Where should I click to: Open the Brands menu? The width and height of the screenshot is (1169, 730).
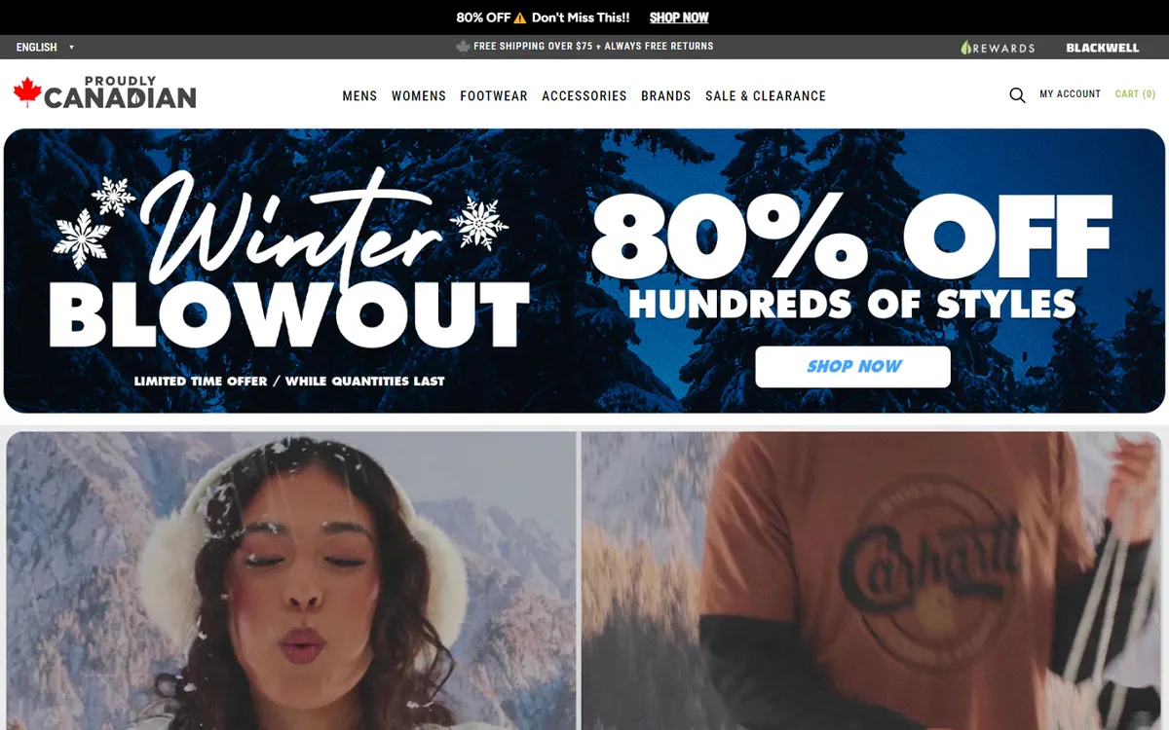click(x=666, y=95)
